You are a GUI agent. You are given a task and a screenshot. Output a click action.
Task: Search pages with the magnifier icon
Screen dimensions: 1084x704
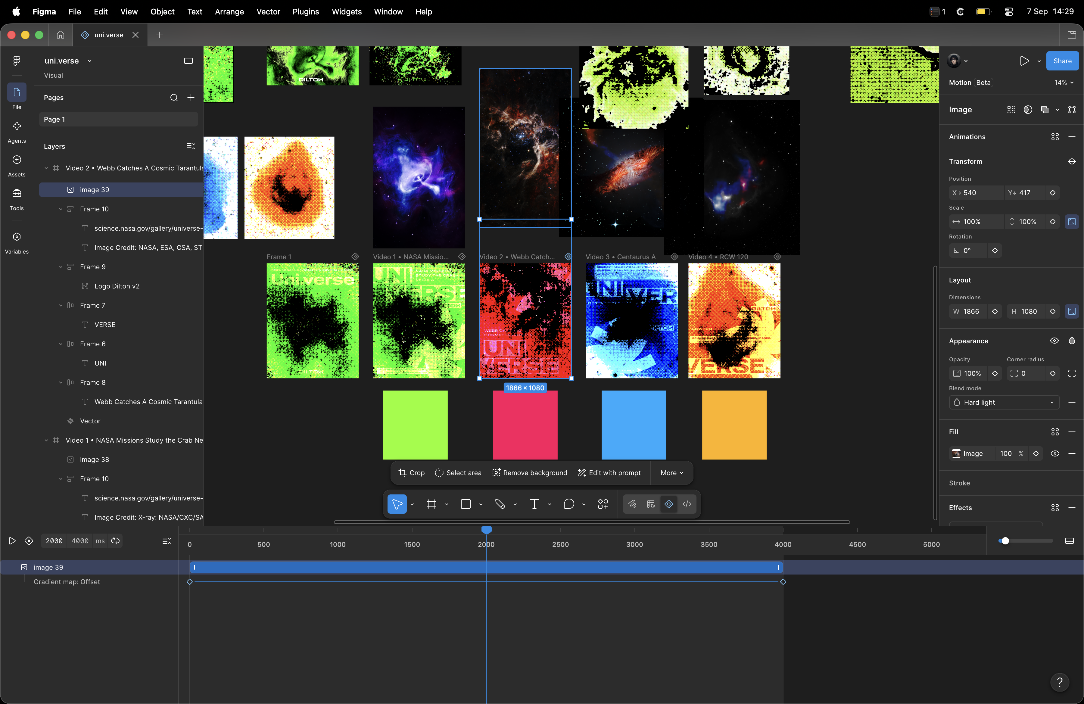174,98
